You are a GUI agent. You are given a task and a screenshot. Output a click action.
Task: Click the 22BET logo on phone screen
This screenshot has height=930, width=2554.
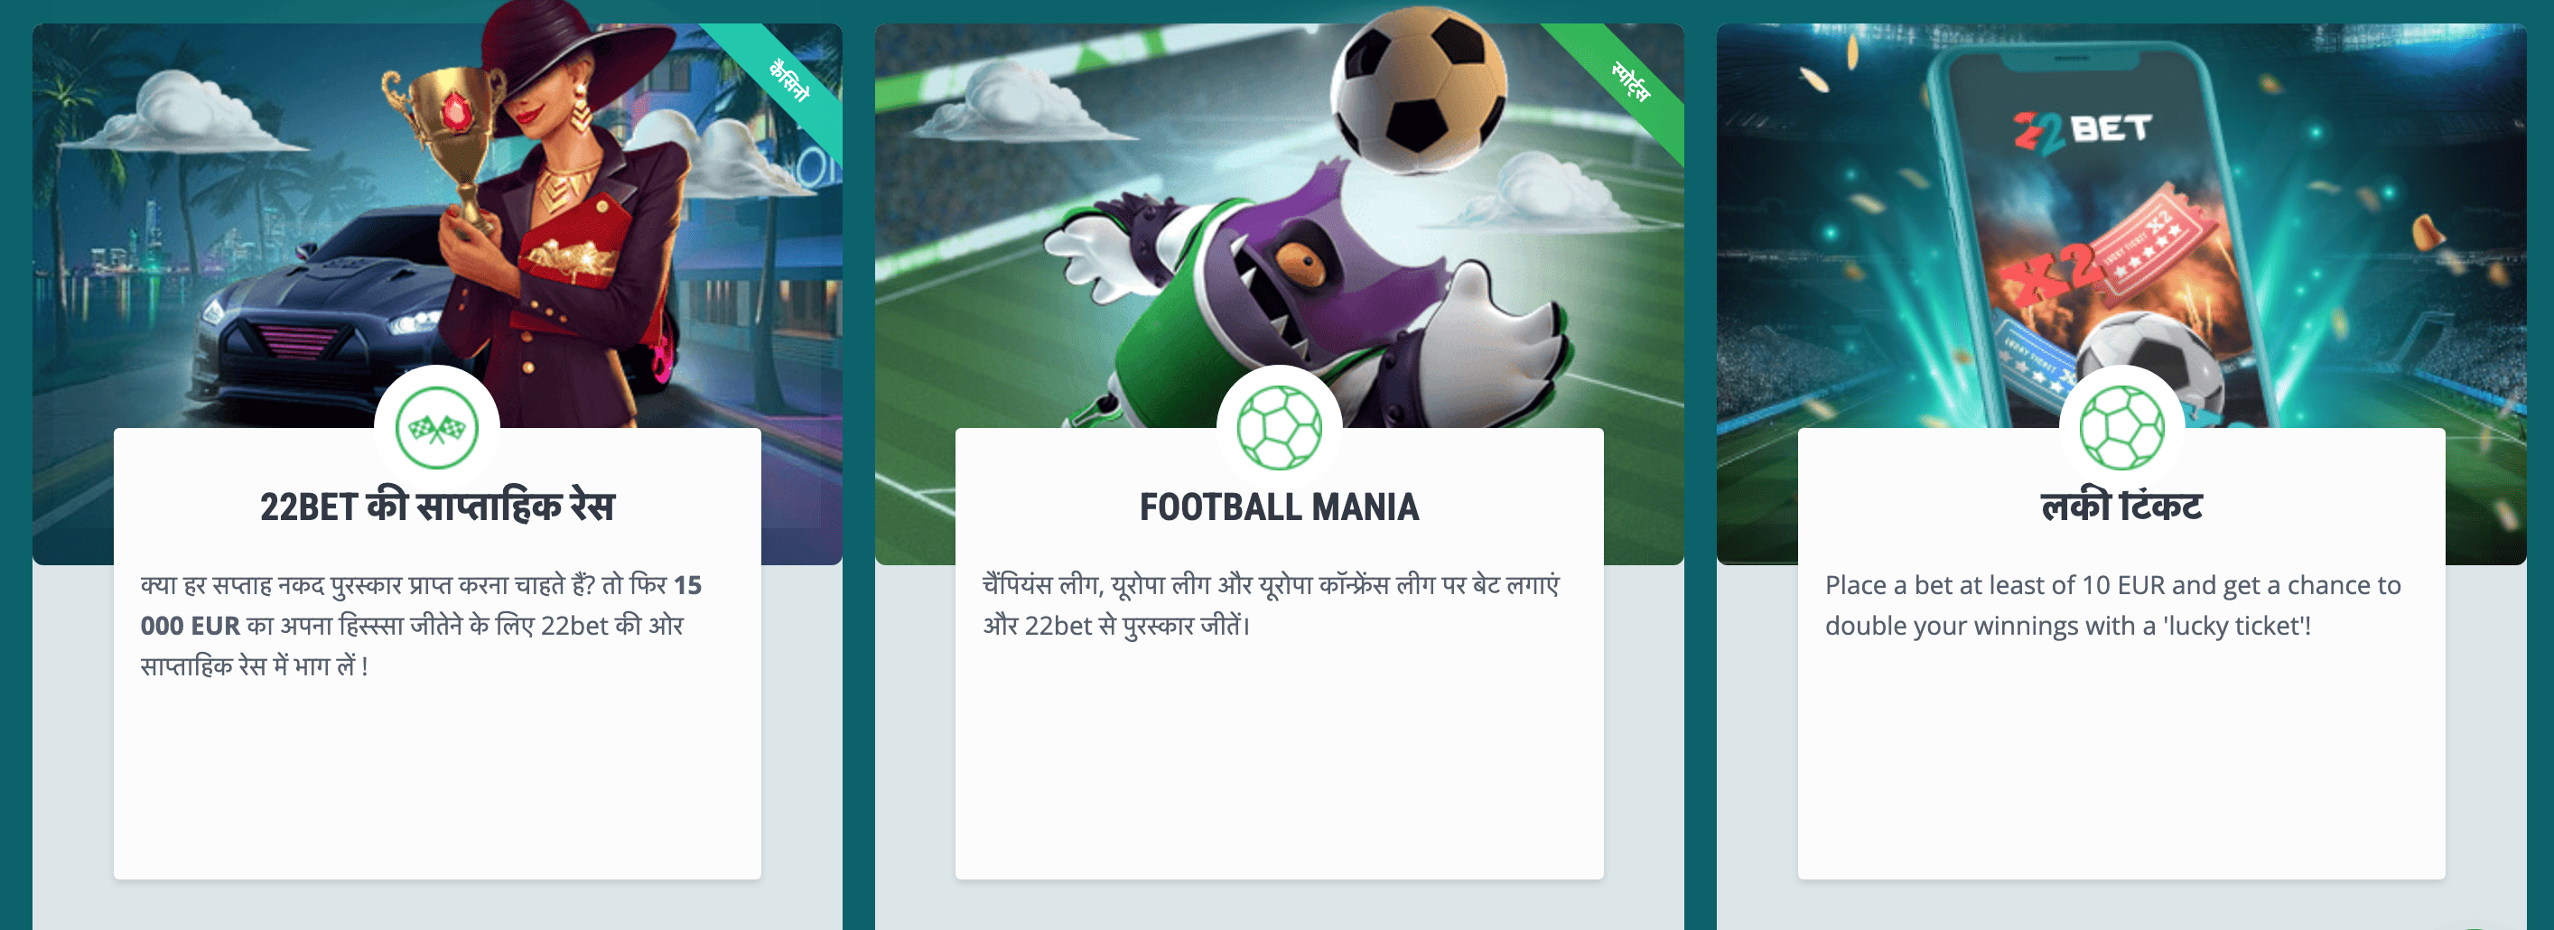pyautogui.click(x=2081, y=131)
